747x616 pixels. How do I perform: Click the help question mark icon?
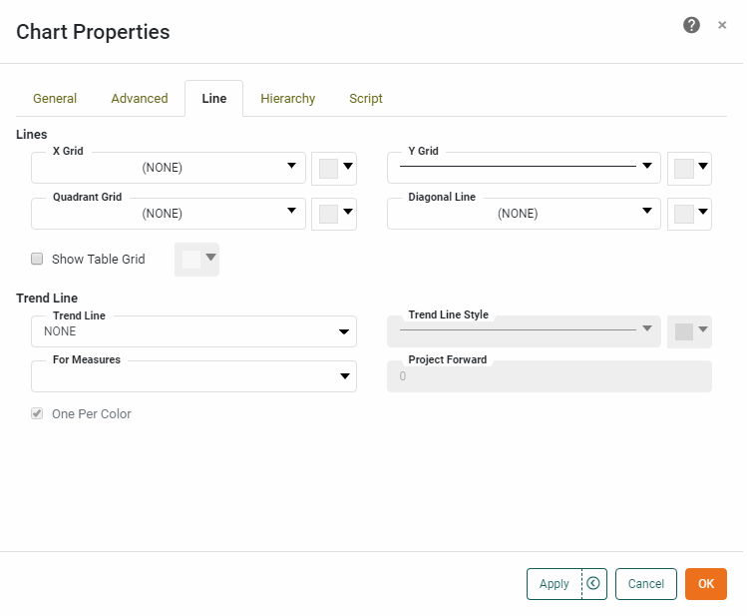tap(691, 25)
